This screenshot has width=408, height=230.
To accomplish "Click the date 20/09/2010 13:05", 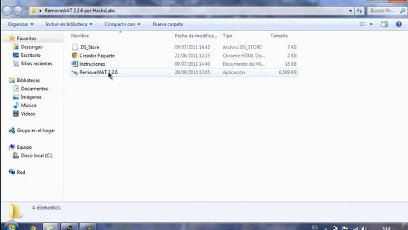I will 192,72.
